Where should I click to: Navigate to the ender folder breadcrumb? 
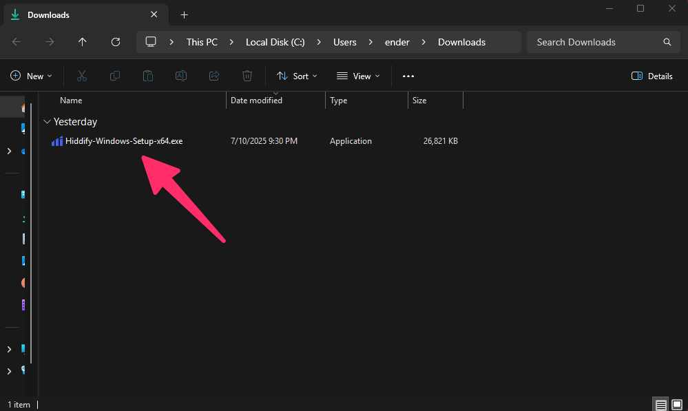[397, 42]
